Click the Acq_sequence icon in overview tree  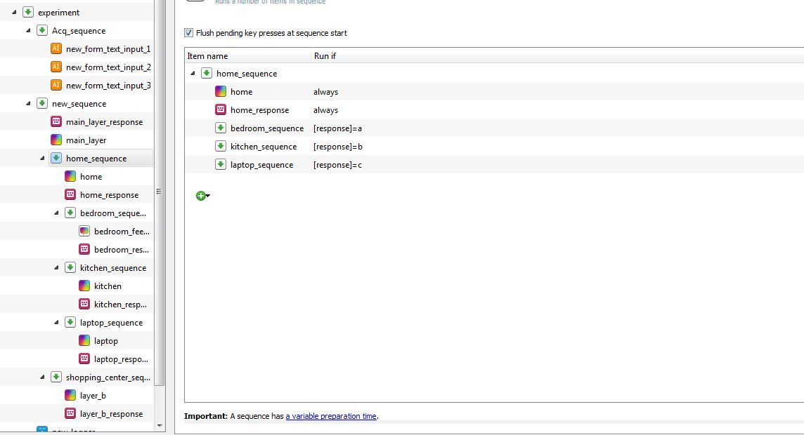pos(42,31)
